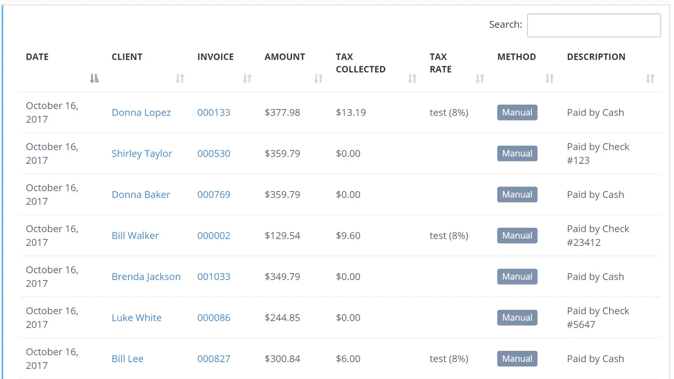
Task: Open invoice 001033
Action: tap(214, 277)
